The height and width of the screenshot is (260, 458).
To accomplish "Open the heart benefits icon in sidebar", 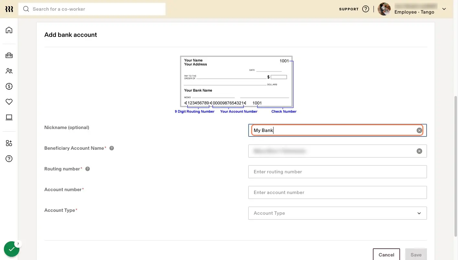I will (x=9, y=102).
